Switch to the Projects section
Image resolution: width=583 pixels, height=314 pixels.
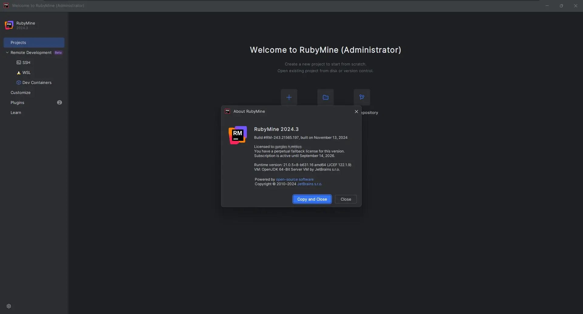point(19,42)
